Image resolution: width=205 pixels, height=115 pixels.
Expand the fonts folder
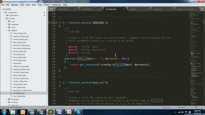point(7,27)
